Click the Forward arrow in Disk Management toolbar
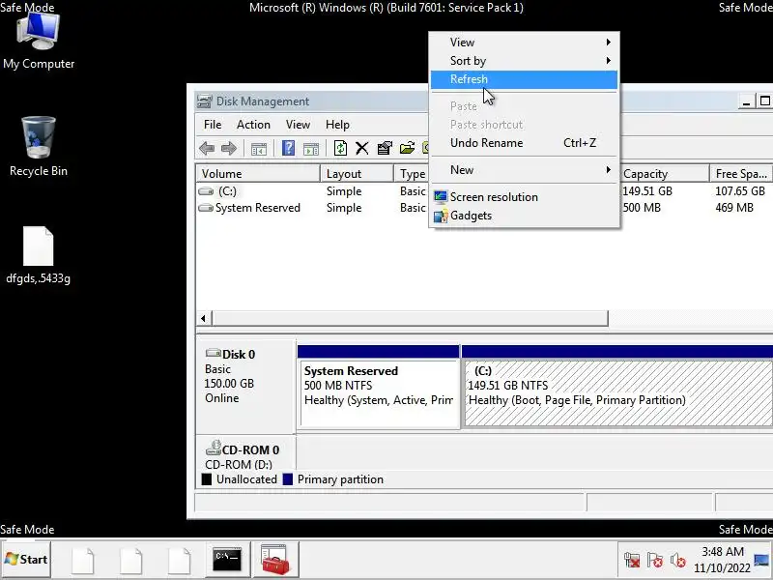Viewport: 773px width, 580px height. (229, 148)
